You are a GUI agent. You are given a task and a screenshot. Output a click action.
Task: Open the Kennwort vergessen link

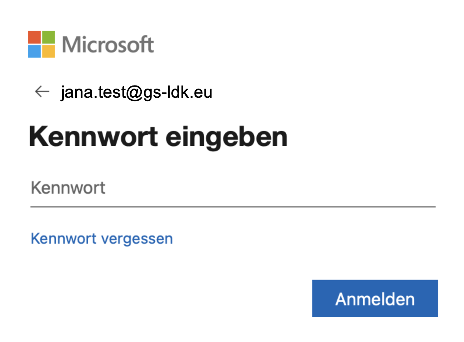tap(102, 239)
